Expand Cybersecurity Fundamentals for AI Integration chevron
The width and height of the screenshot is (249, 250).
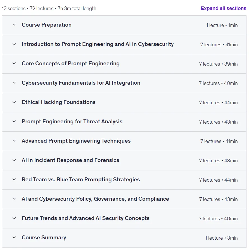tap(14, 83)
